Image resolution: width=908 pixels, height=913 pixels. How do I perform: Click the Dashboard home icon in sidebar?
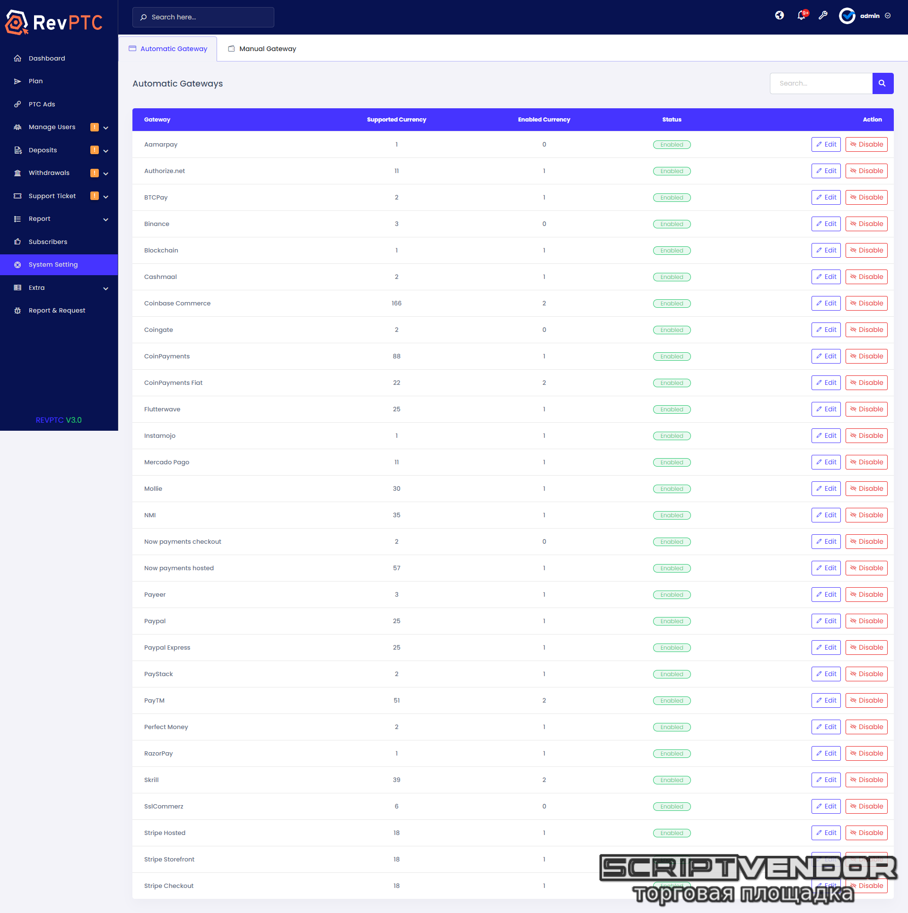click(x=17, y=58)
